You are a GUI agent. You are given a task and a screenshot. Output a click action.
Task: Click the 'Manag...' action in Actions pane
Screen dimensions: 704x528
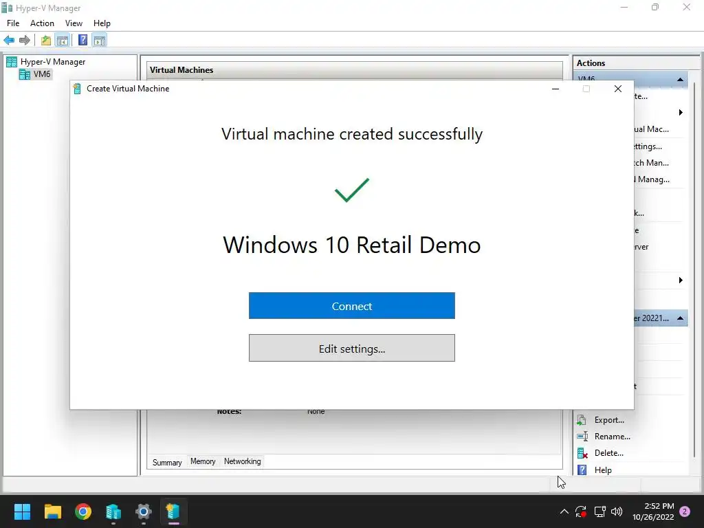pos(652,179)
